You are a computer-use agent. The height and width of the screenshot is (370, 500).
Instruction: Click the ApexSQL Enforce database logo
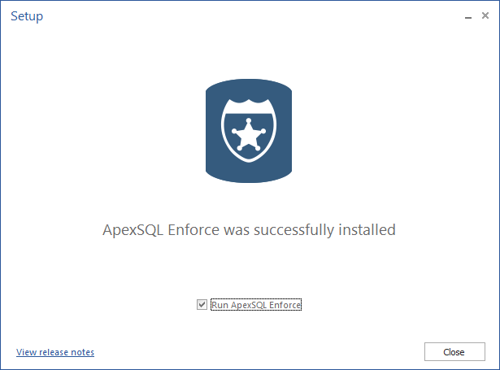[x=249, y=131]
